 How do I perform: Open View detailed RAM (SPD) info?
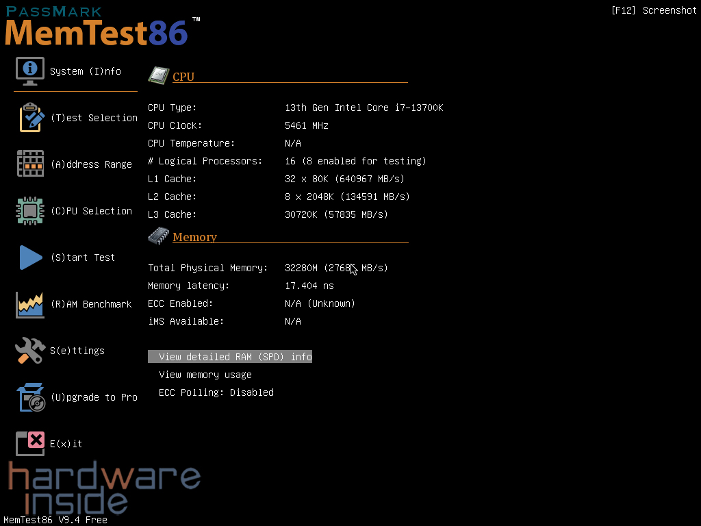tap(230, 356)
